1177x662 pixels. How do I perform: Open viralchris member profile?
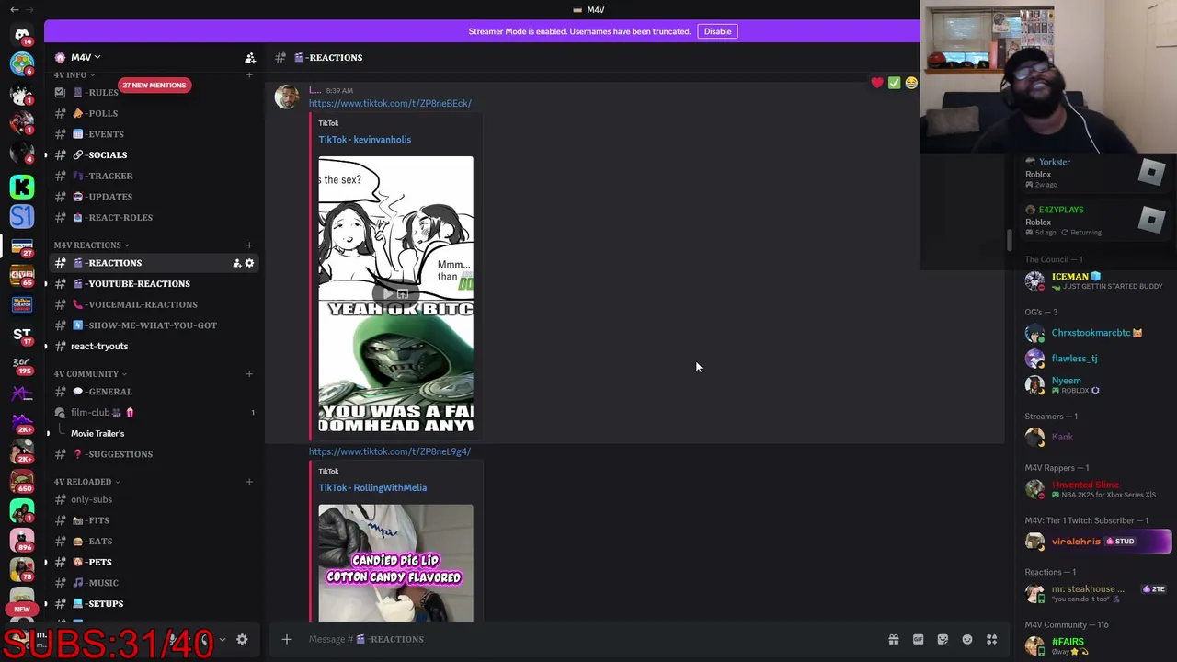point(1097,542)
